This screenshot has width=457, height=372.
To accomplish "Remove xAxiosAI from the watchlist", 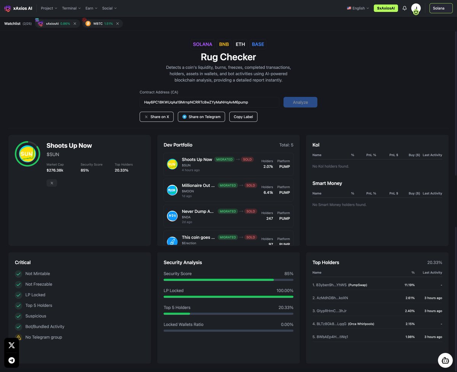I will [75, 24].
